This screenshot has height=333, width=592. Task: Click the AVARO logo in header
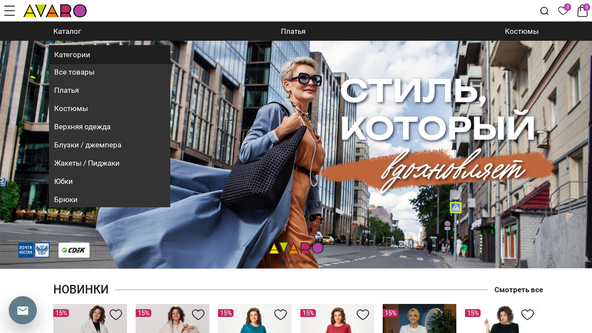point(55,11)
